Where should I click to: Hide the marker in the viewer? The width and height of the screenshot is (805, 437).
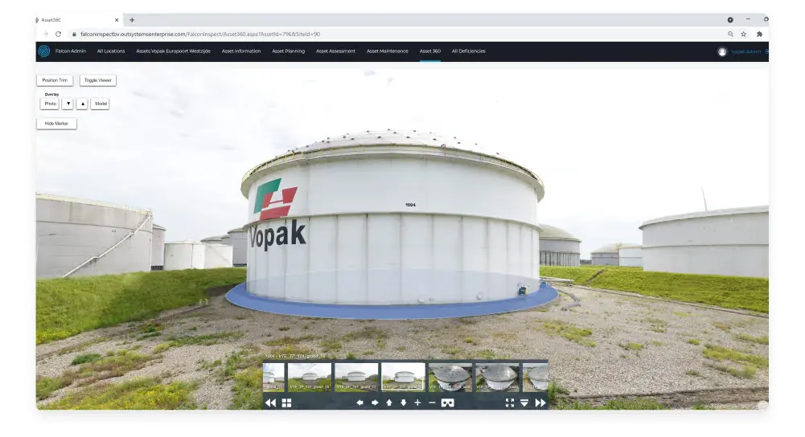point(56,124)
